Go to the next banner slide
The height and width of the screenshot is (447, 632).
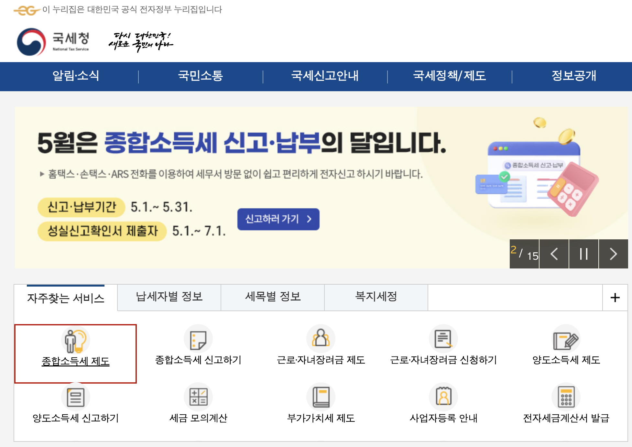point(613,254)
